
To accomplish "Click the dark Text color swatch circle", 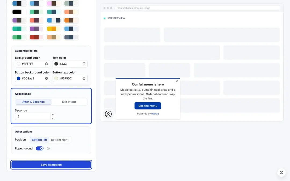I will click(56, 64).
